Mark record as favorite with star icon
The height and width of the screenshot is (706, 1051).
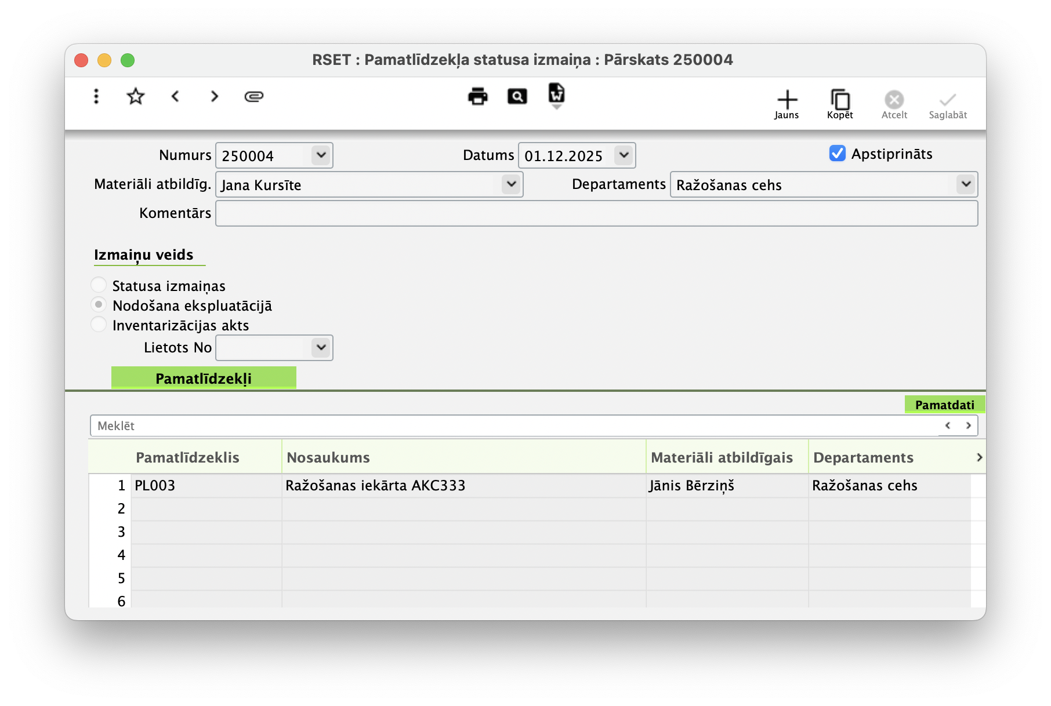135,96
